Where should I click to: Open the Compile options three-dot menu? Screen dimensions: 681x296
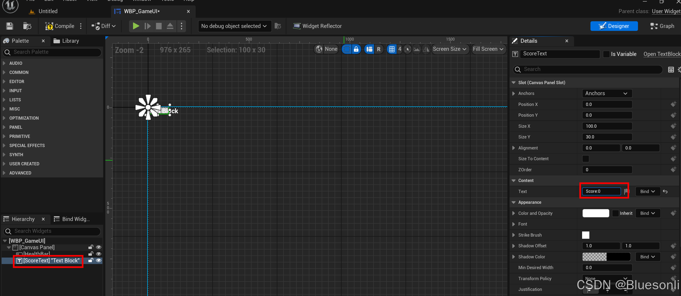pos(81,26)
